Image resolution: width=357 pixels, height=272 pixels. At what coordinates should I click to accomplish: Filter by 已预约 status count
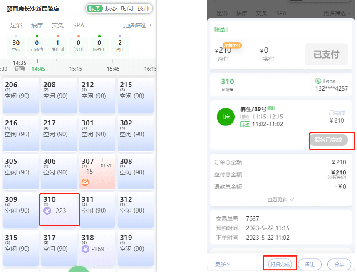coord(37,45)
